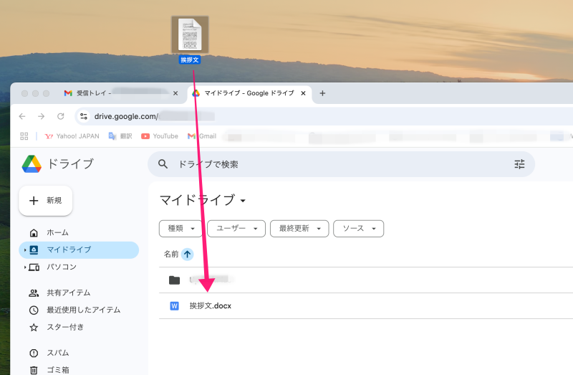The width and height of the screenshot is (573, 375).
Task: Click the Google Drive logo
Action: tap(32, 164)
